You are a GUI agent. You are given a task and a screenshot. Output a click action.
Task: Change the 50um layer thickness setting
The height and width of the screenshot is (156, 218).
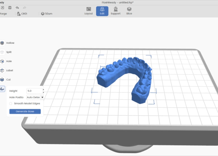(x=47, y=14)
